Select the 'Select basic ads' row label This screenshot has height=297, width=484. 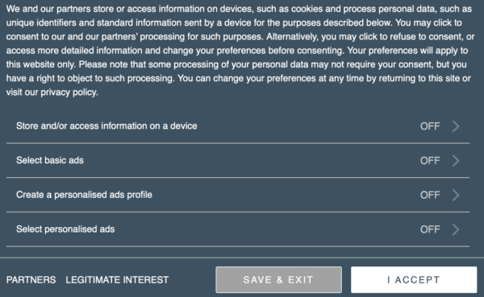50,160
